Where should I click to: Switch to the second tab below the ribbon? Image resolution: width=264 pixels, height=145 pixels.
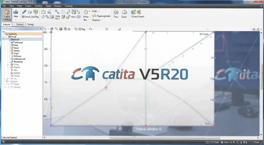pos(19,24)
